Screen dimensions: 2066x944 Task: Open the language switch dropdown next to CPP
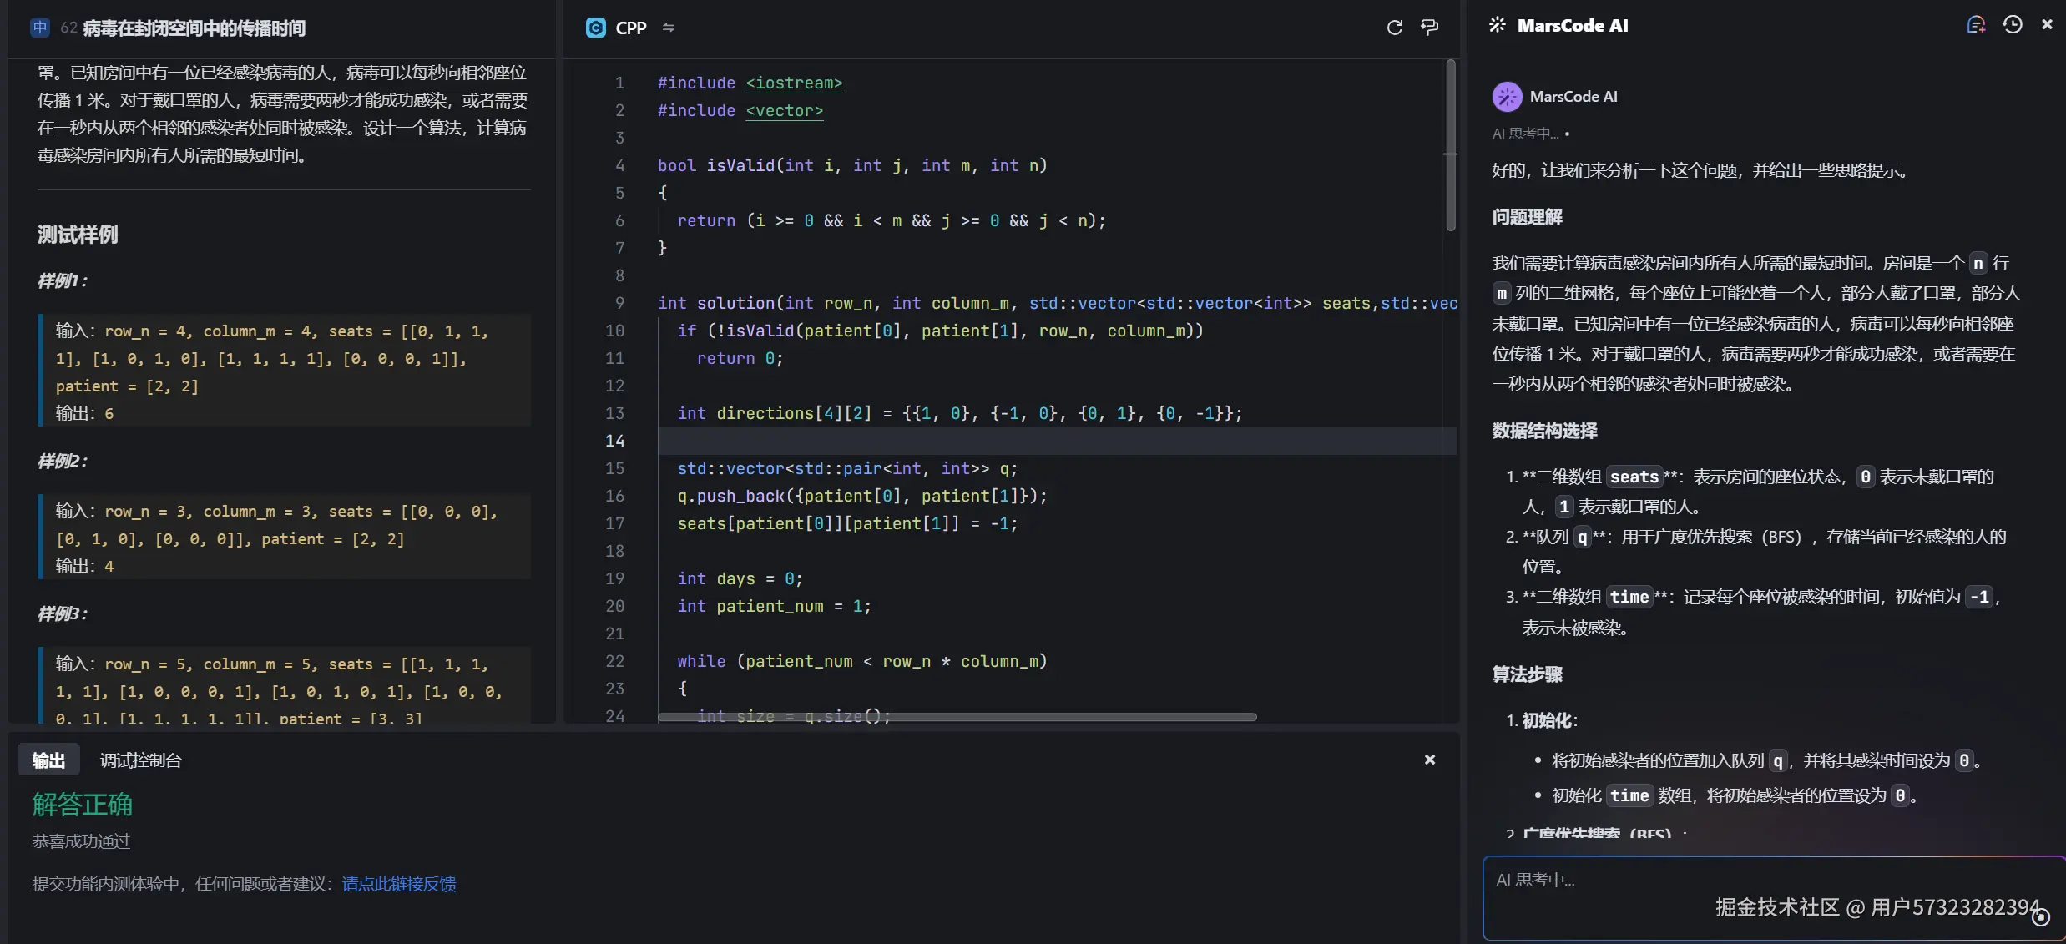[669, 28]
